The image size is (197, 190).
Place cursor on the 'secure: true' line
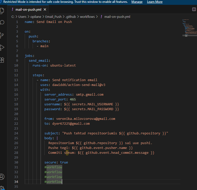[x=56, y=162]
